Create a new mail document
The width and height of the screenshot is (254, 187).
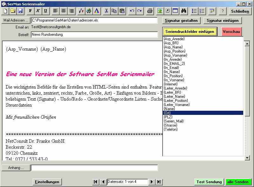(x=5, y=11)
